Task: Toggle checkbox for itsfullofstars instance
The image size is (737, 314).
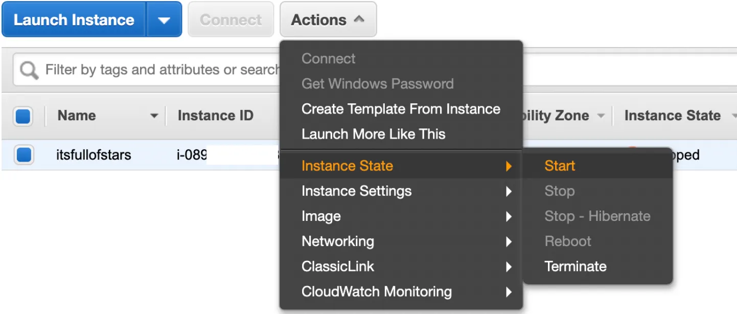Action: click(24, 154)
